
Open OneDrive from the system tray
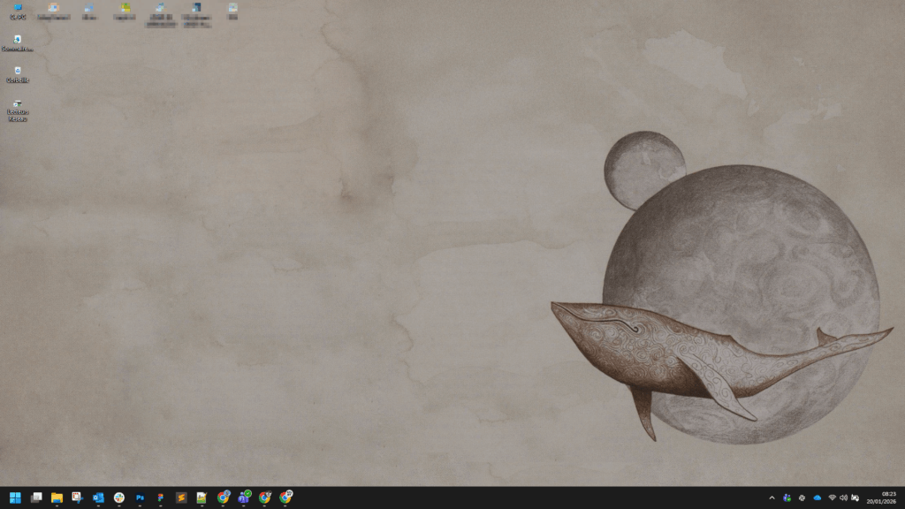tap(817, 499)
